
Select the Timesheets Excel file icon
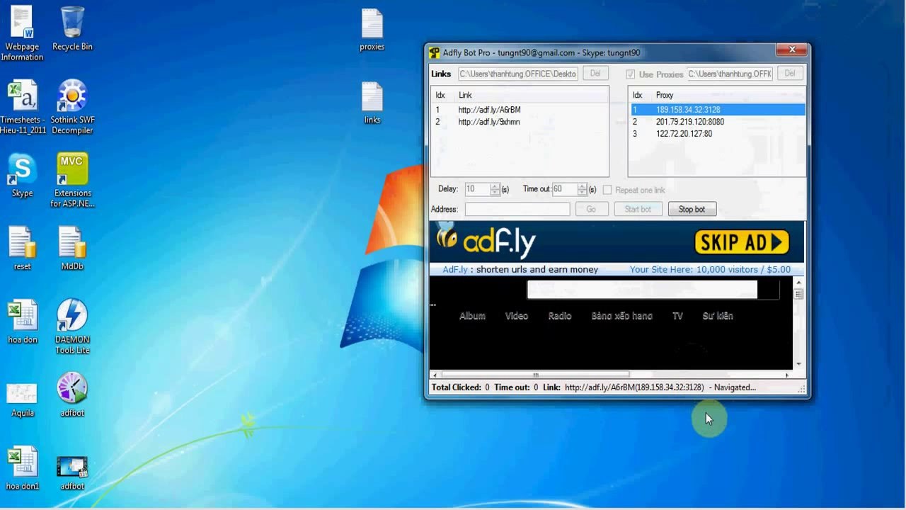click(23, 107)
